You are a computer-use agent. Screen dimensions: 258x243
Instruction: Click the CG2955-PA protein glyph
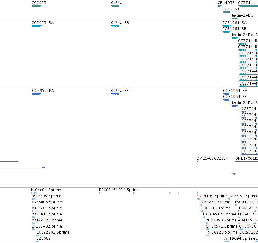pyautogui.click(x=36, y=94)
